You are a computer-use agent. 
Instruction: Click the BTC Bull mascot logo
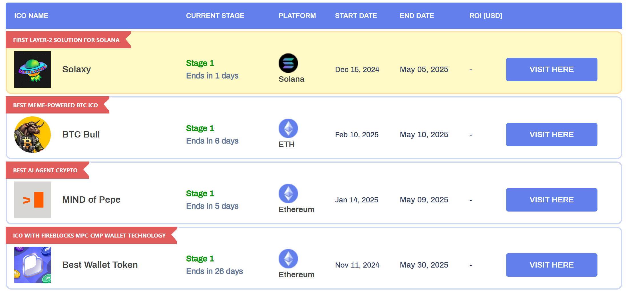pyautogui.click(x=33, y=135)
